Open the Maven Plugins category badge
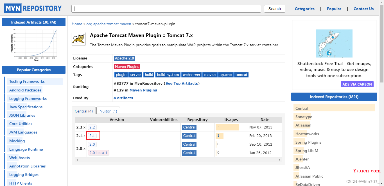 [x=127, y=67]
